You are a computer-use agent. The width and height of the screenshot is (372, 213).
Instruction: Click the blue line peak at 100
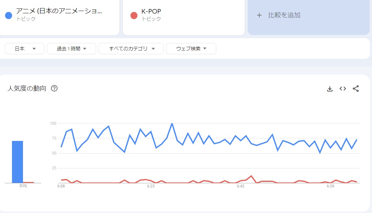172,123
